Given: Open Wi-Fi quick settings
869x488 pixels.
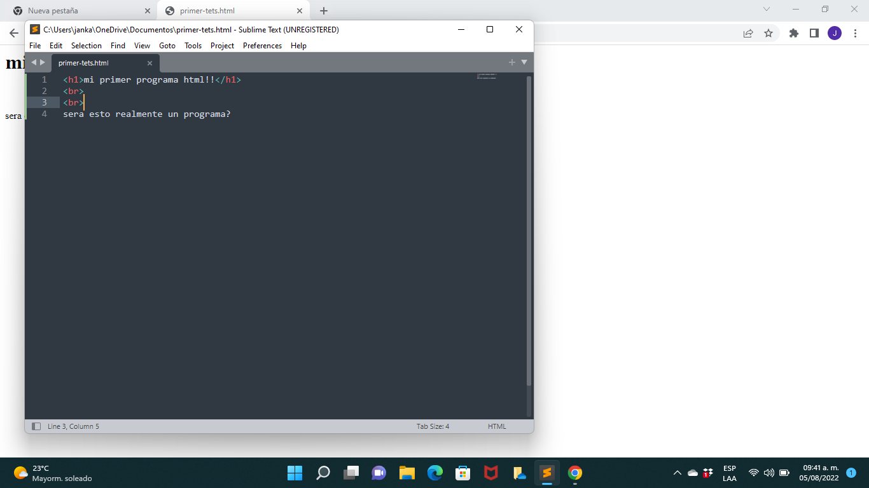Looking at the screenshot, I should coord(754,473).
